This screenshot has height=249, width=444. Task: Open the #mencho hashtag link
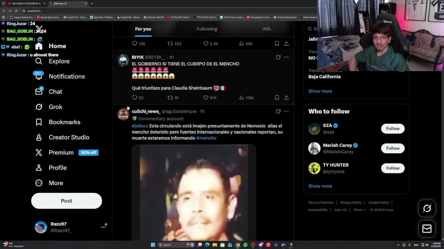click(206, 138)
